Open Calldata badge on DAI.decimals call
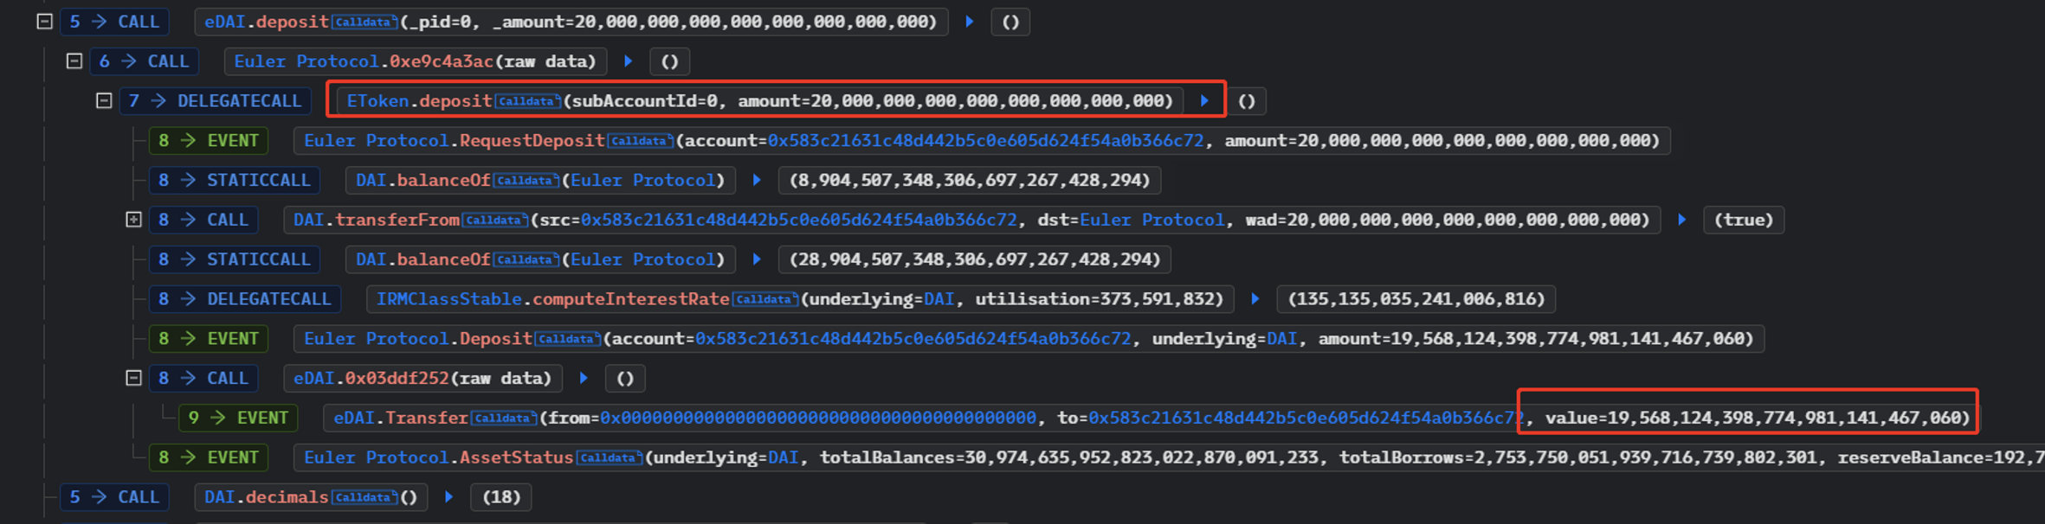The width and height of the screenshot is (2045, 524). point(364,498)
